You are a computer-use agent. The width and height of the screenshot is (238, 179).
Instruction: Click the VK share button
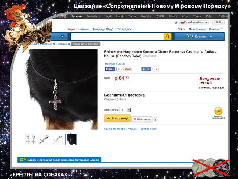click(x=146, y=69)
